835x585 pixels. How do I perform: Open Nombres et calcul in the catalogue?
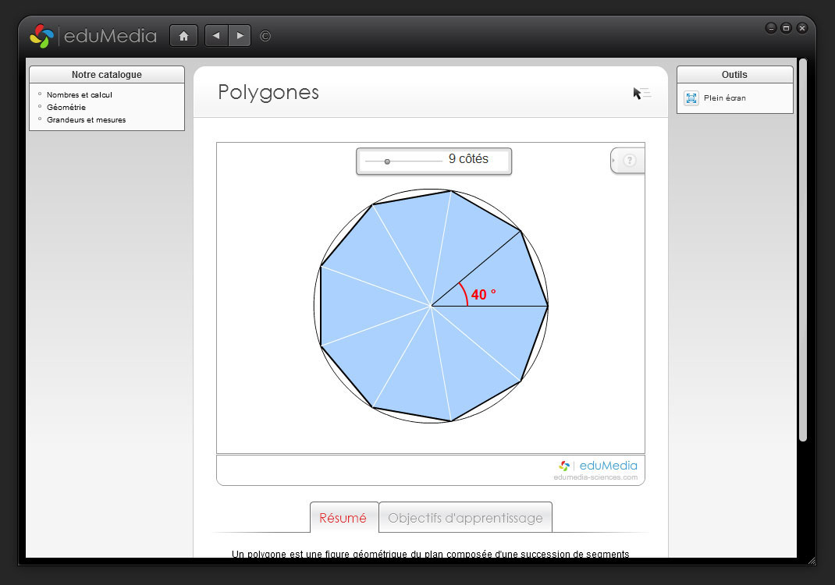pyautogui.click(x=80, y=95)
